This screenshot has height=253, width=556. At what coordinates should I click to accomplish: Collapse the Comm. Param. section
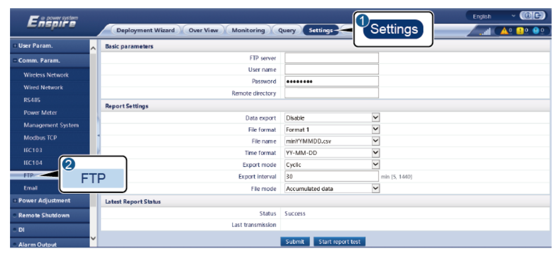50,61
